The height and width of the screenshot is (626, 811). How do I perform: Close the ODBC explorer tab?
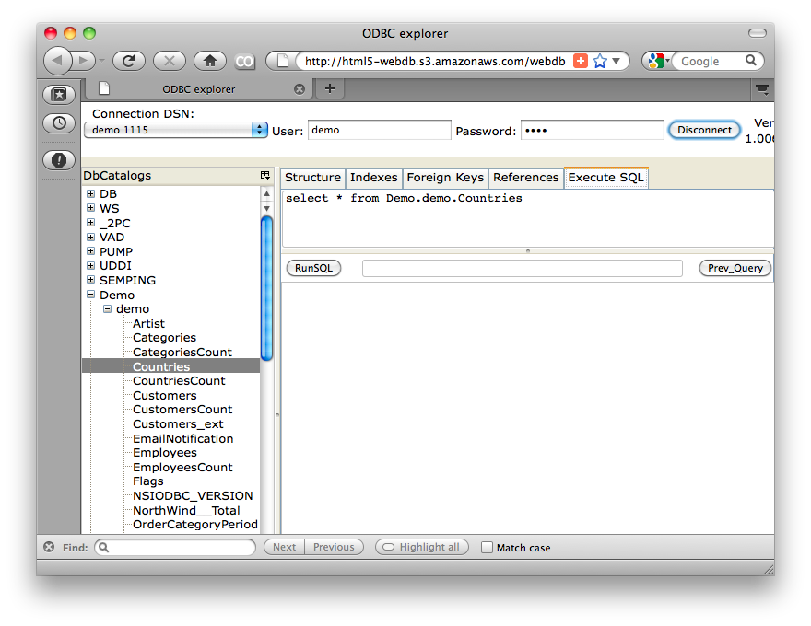300,89
